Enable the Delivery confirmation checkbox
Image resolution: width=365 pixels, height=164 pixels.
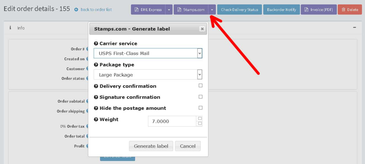[x=200, y=86]
